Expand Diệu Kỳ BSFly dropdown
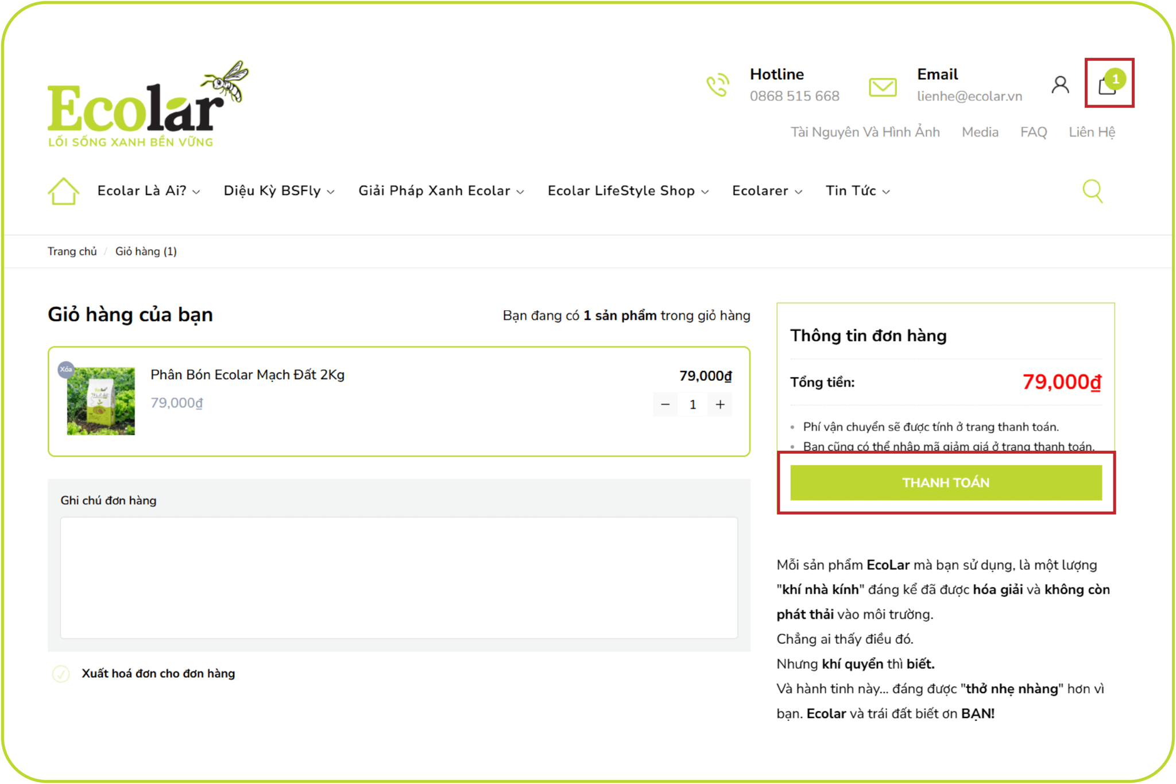 (x=278, y=191)
